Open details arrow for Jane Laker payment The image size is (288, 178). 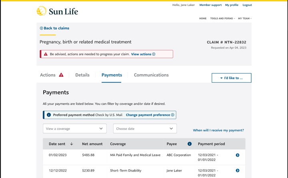click(238, 170)
